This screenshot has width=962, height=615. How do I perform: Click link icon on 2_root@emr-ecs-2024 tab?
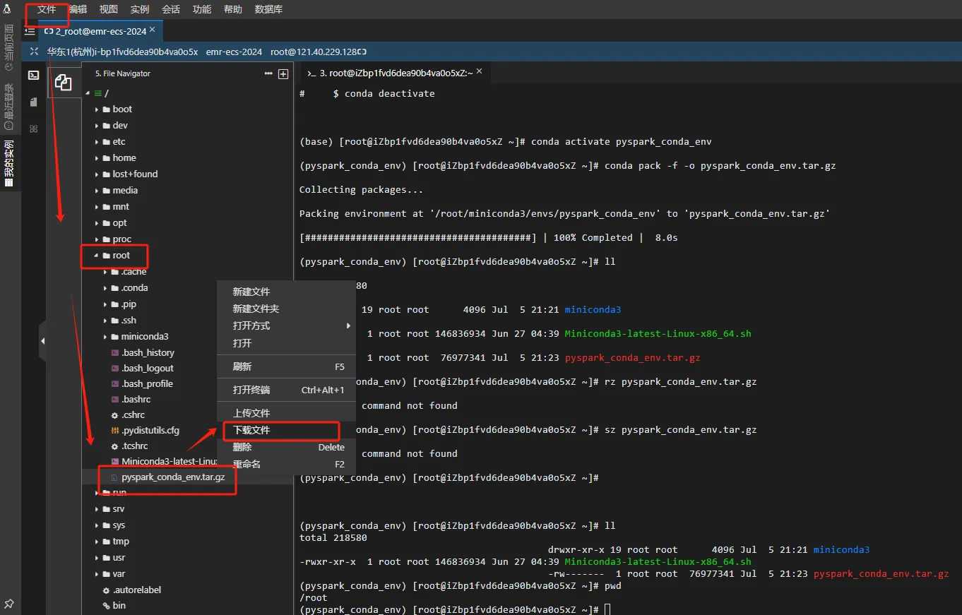click(x=49, y=31)
